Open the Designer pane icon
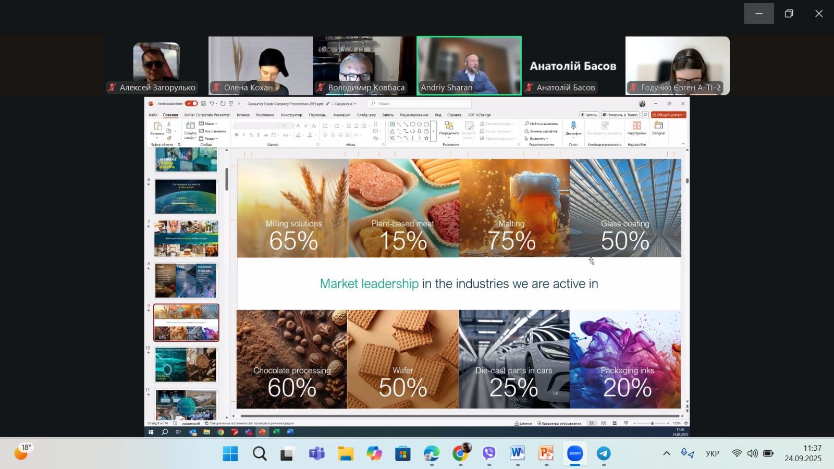The image size is (834, 469). pyautogui.click(x=659, y=125)
